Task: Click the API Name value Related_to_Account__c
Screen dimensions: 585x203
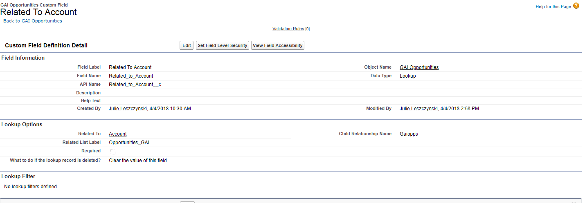Action: pos(135,85)
